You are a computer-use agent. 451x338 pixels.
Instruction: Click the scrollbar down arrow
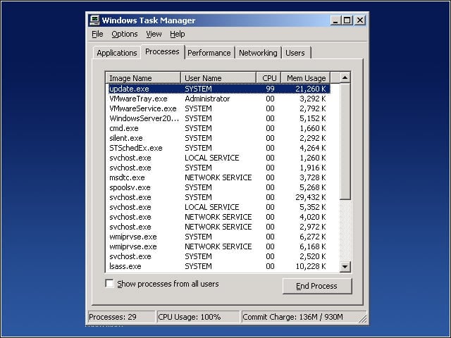(345, 266)
